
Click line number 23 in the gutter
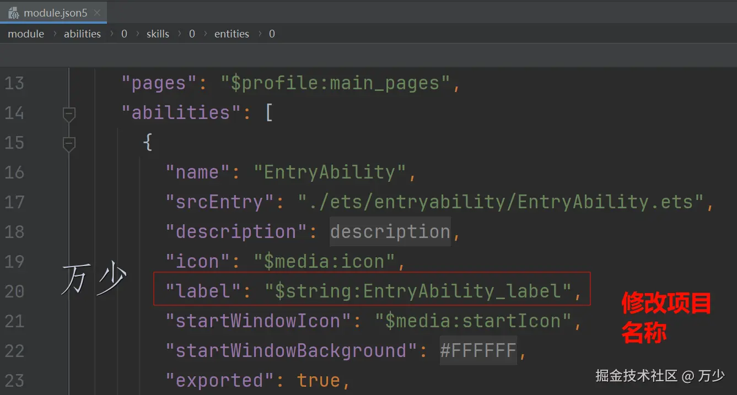[14, 381]
